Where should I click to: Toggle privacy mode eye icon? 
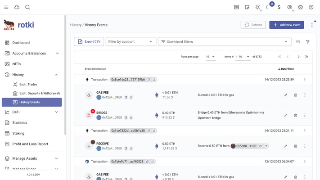click(x=289, y=7)
